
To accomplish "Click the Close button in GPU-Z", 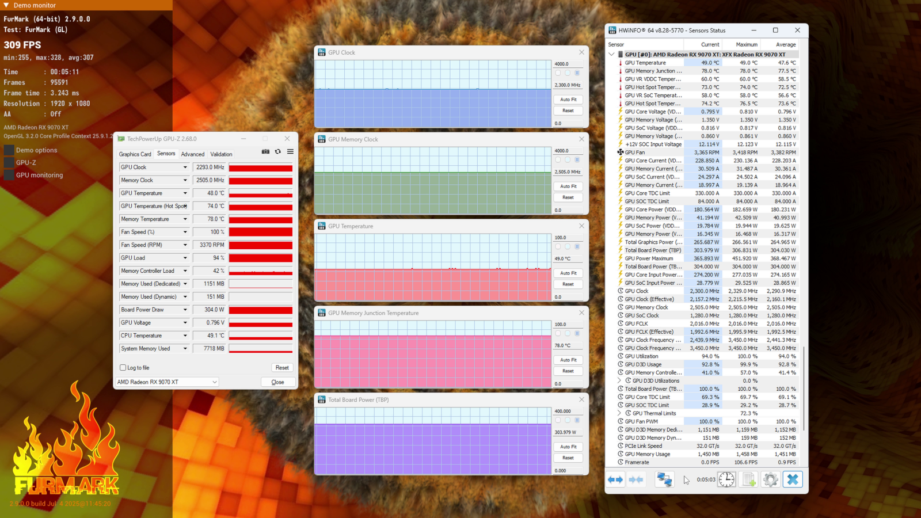I will click(x=277, y=382).
